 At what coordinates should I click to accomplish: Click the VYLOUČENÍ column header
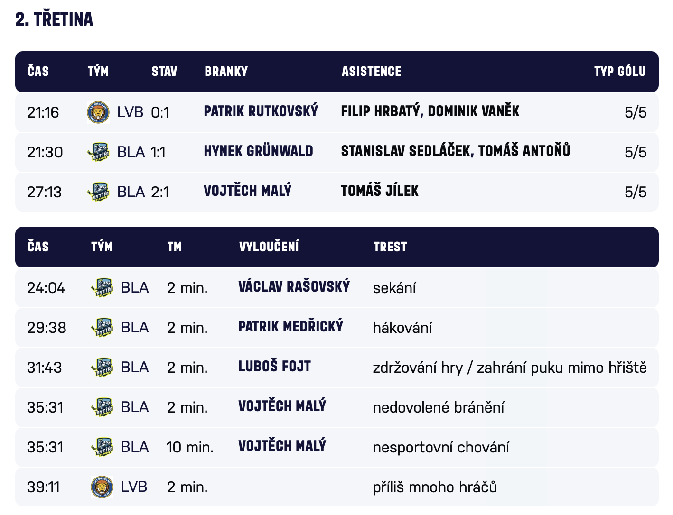point(269,247)
